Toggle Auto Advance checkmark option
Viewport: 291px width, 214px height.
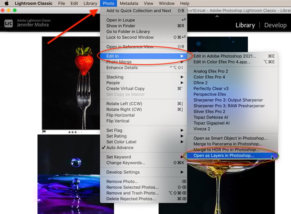[x=143, y=148]
